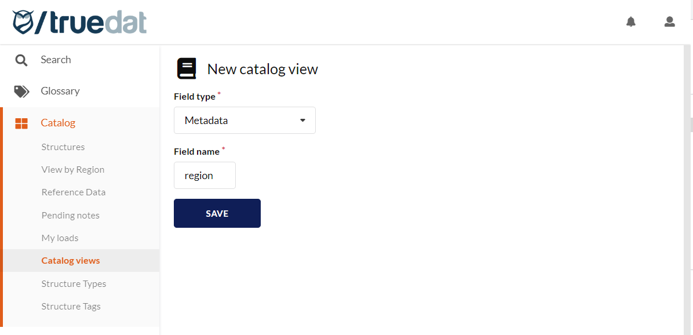Click the Glossary tag icon
Image resolution: width=693 pixels, height=335 pixels.
(x=21, y=91)
